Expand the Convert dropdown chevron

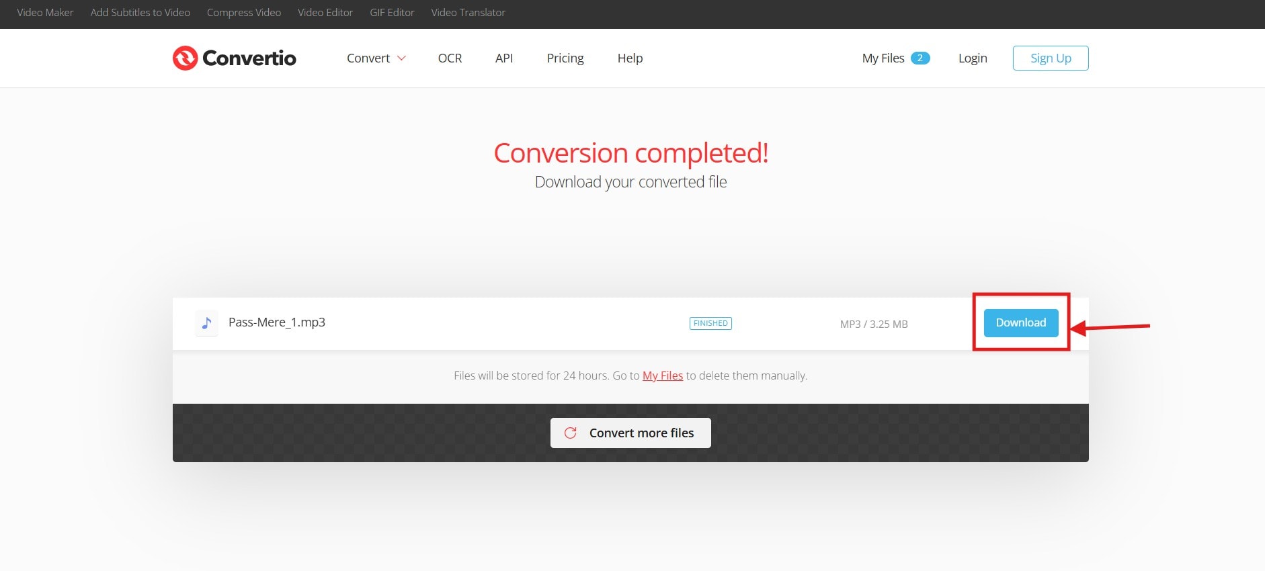[x=402, y=58]
